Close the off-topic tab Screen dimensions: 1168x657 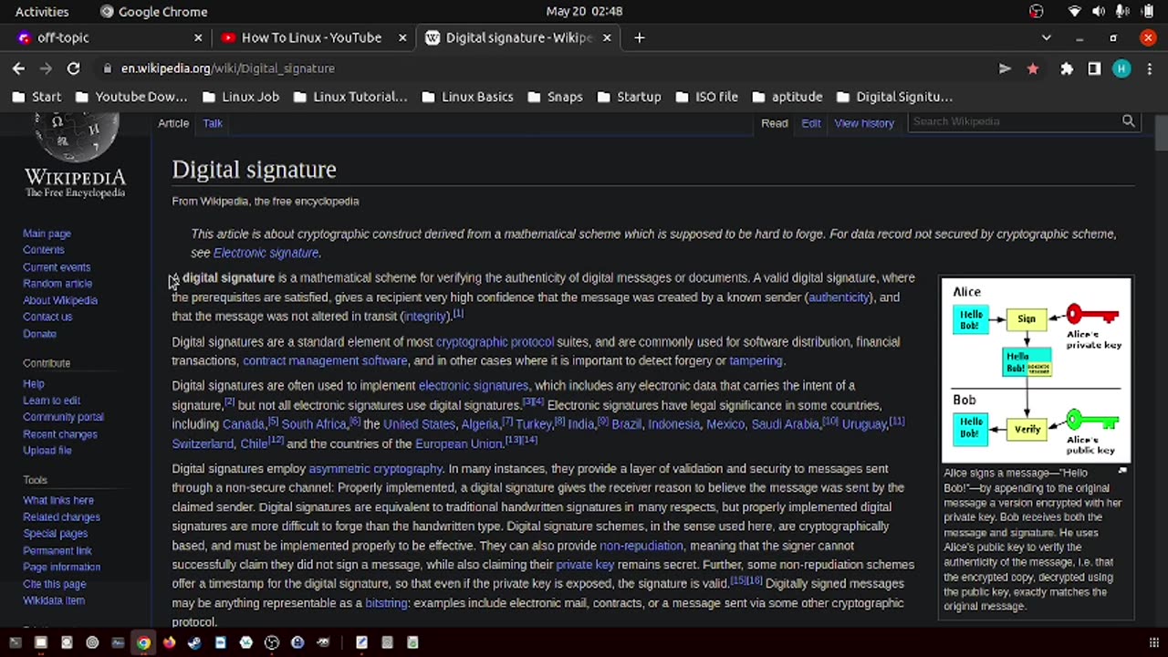tap(198, 37)
